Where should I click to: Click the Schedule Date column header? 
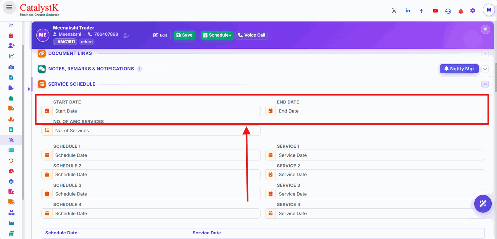pos(61,233)
